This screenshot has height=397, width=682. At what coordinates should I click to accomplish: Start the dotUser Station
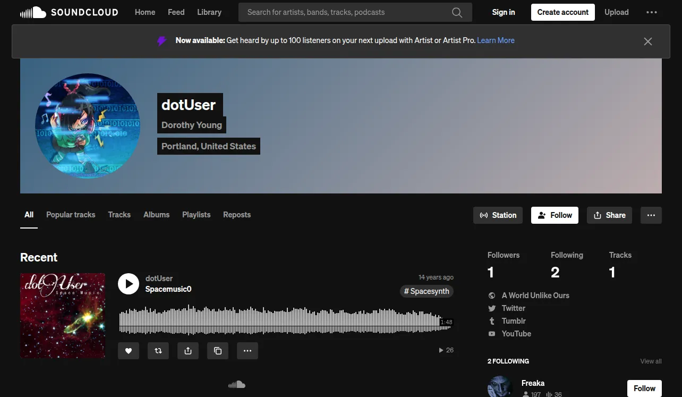498,215
